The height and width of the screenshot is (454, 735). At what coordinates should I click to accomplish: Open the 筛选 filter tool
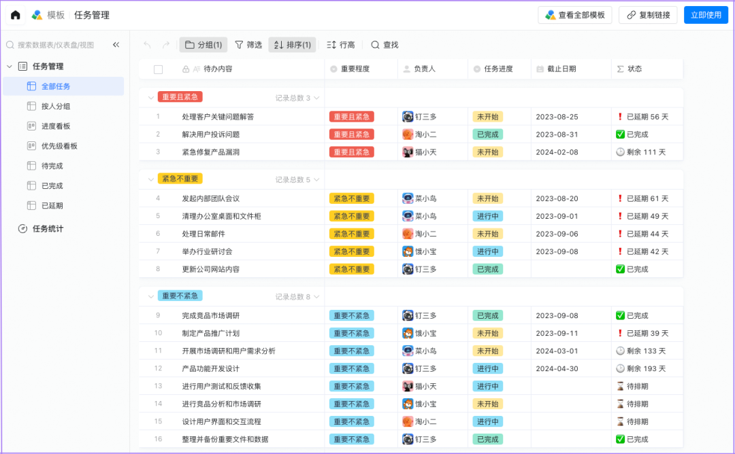click(x=248, y=45)
